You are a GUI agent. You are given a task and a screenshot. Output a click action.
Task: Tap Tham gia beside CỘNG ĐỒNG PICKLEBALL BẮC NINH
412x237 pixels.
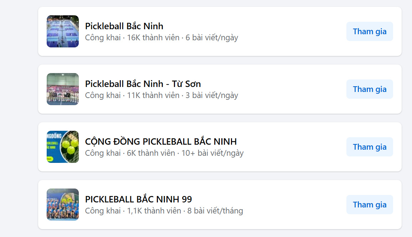370,147
